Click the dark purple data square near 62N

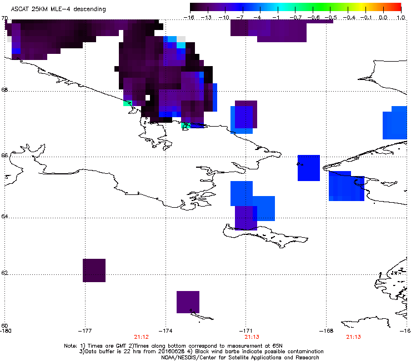(94, 270)
